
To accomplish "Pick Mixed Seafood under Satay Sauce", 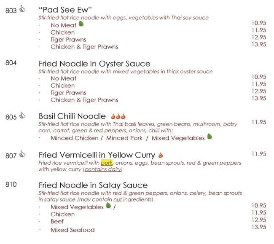I will [73, 230].
